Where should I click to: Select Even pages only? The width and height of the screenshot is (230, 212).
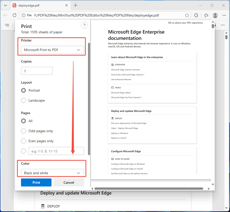click(x=23, y=141)
